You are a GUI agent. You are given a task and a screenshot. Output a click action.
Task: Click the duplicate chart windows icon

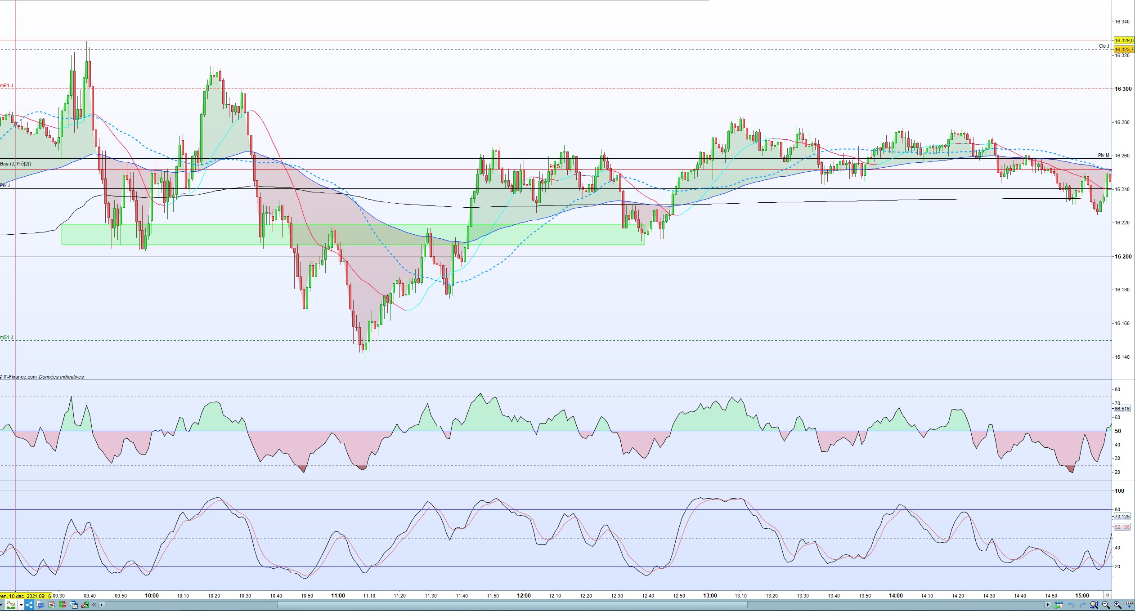[x=74, y=605]
